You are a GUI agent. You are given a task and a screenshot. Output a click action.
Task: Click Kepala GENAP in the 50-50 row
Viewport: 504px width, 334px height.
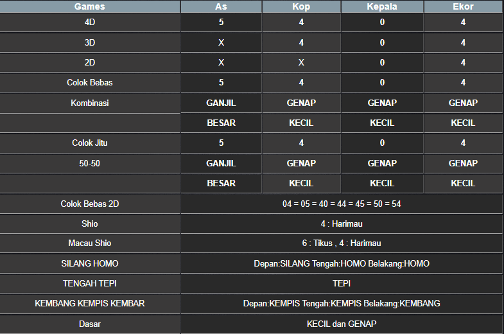click(x=382, y=163)
